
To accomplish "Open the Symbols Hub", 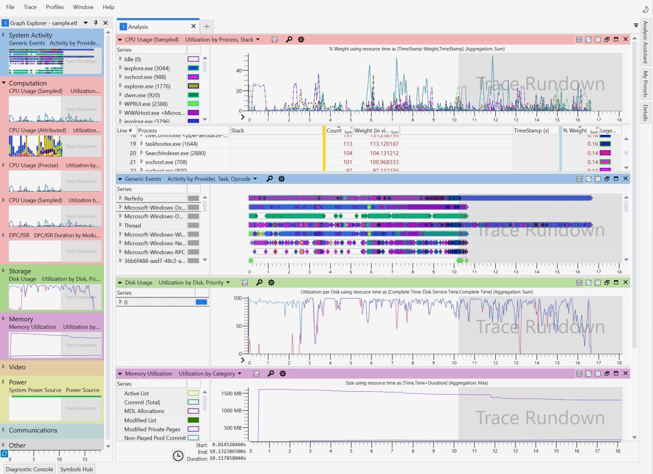I will [x=77, y=469].
